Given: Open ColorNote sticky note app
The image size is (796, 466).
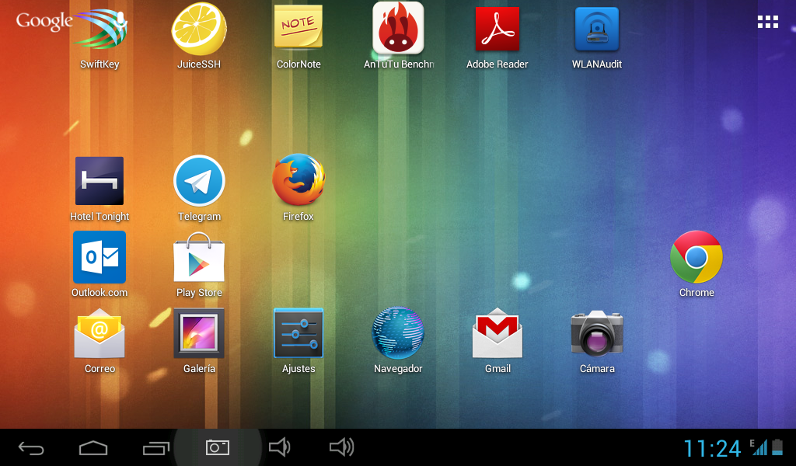Looking at the screenshot, I should [x=298, y=37].
